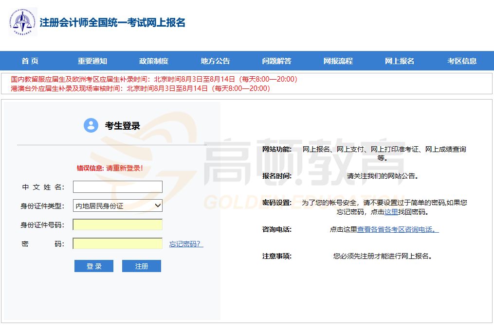Click the 忘记密码? link
Screen dimensions: 494x325
tap(186, 244)
